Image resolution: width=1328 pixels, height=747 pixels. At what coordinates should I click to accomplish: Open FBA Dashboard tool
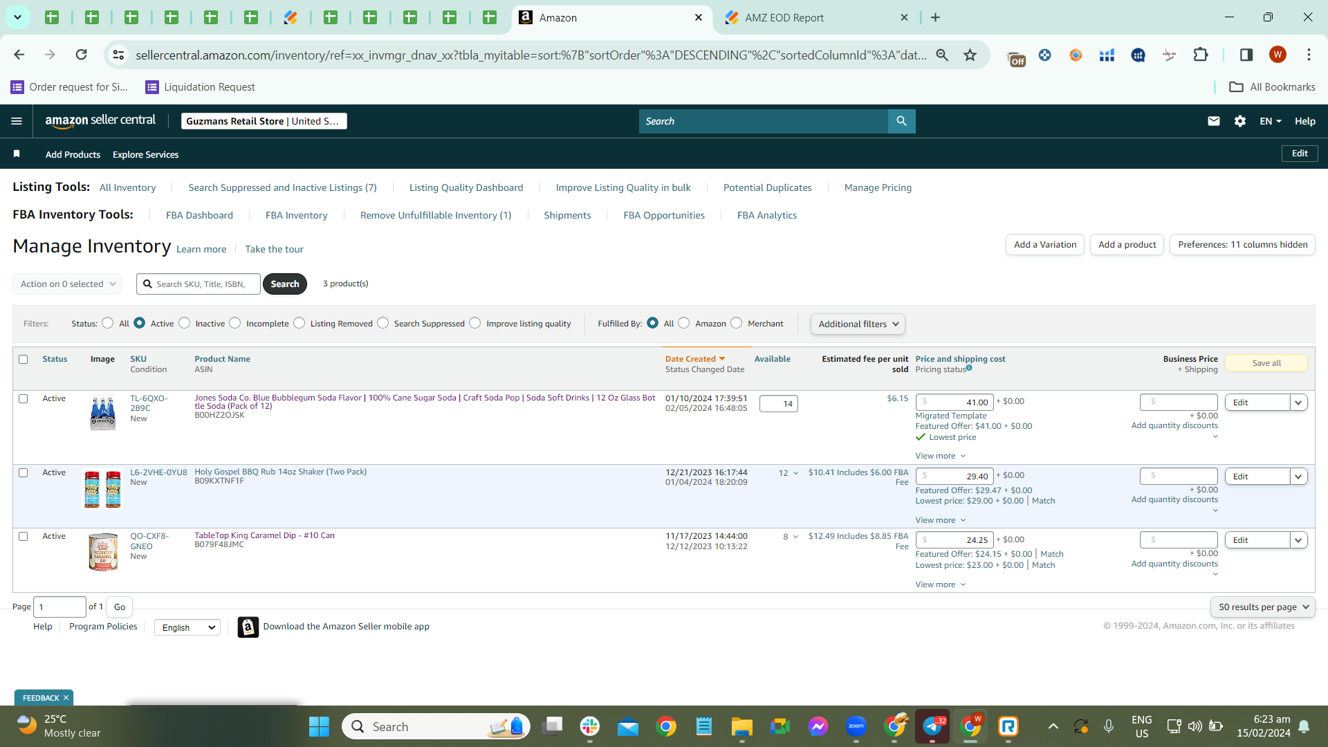point(199,215)
